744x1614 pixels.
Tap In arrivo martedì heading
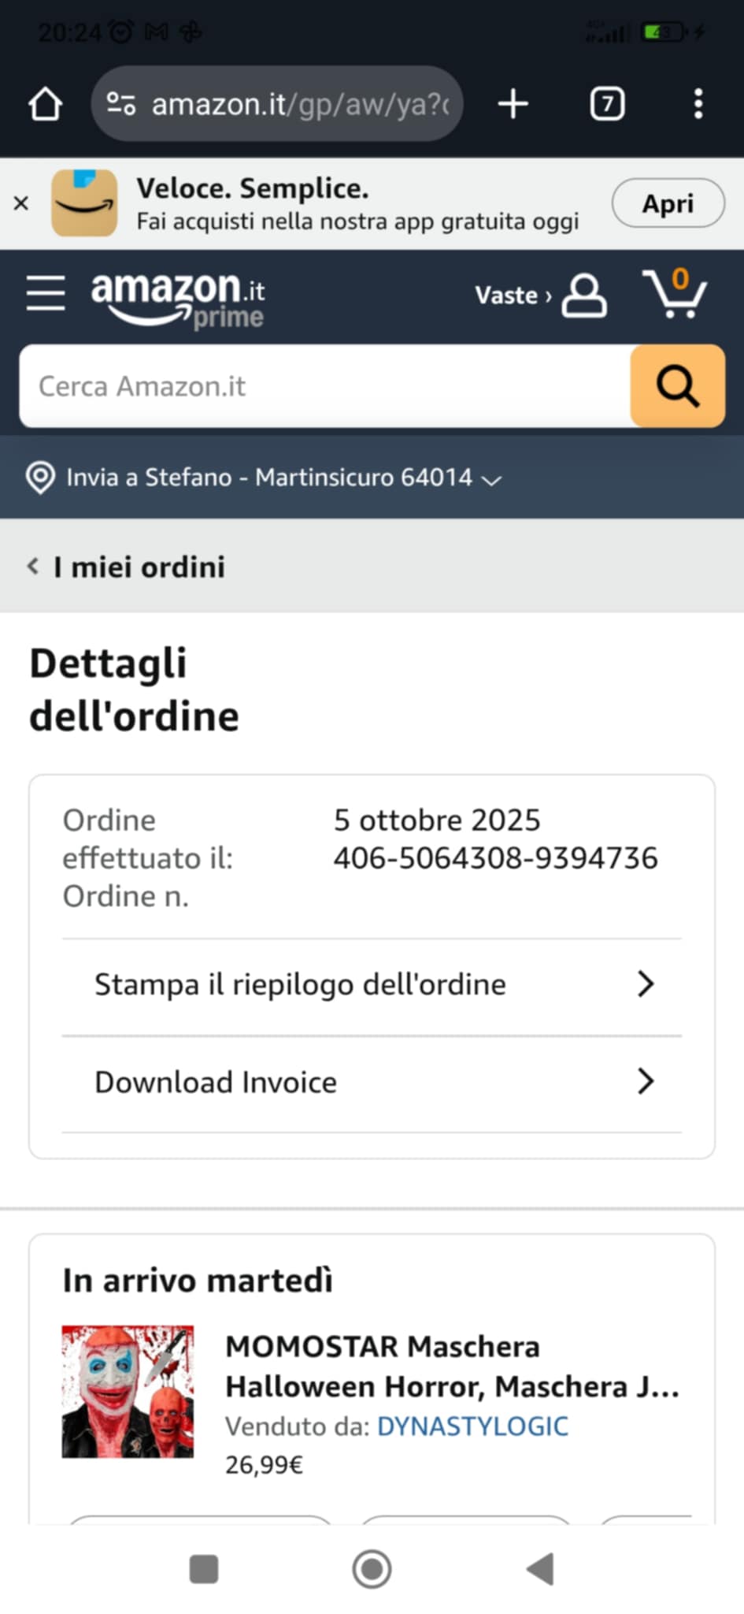point(198,1281)
